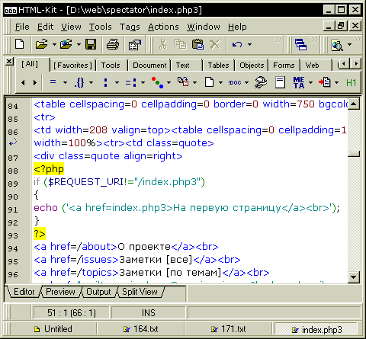Open the Edit menu
Viewport: 366px width, 339px height.
pos(45,27)
